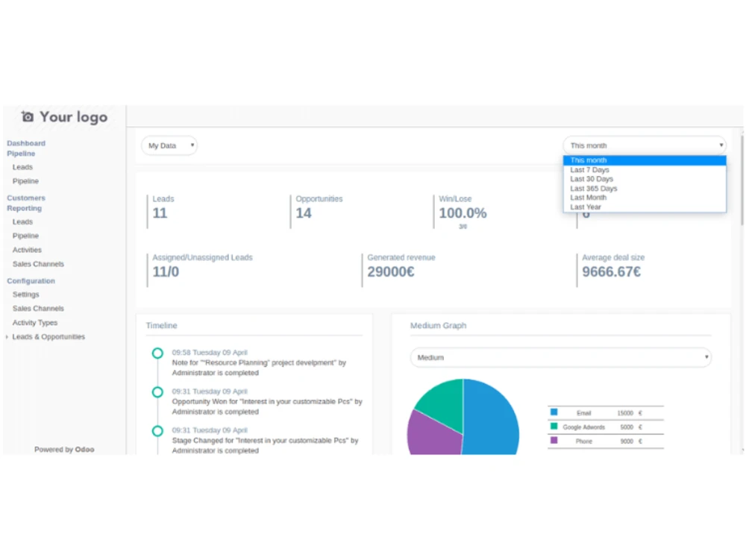
Task: Choose Last Year from the dropdown list
Action: point(645,207)
